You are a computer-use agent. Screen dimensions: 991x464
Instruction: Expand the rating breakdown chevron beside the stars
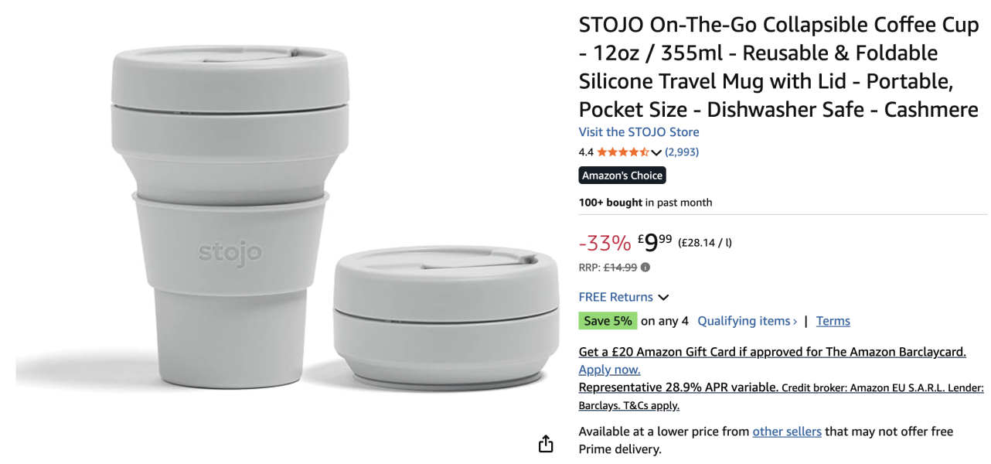point(657,152)
